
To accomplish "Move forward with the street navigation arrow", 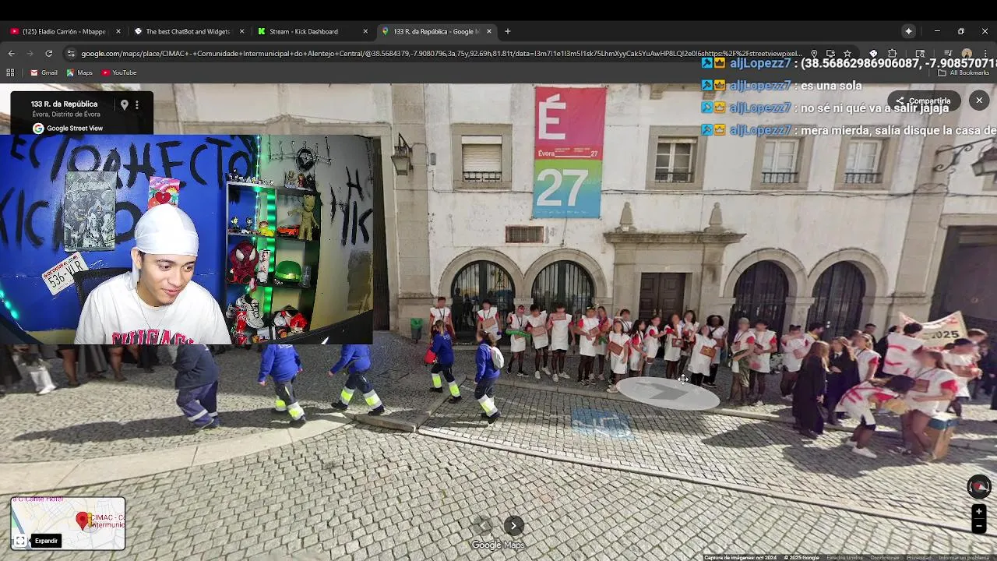I will pyautogui.click(x=514, y=526).
